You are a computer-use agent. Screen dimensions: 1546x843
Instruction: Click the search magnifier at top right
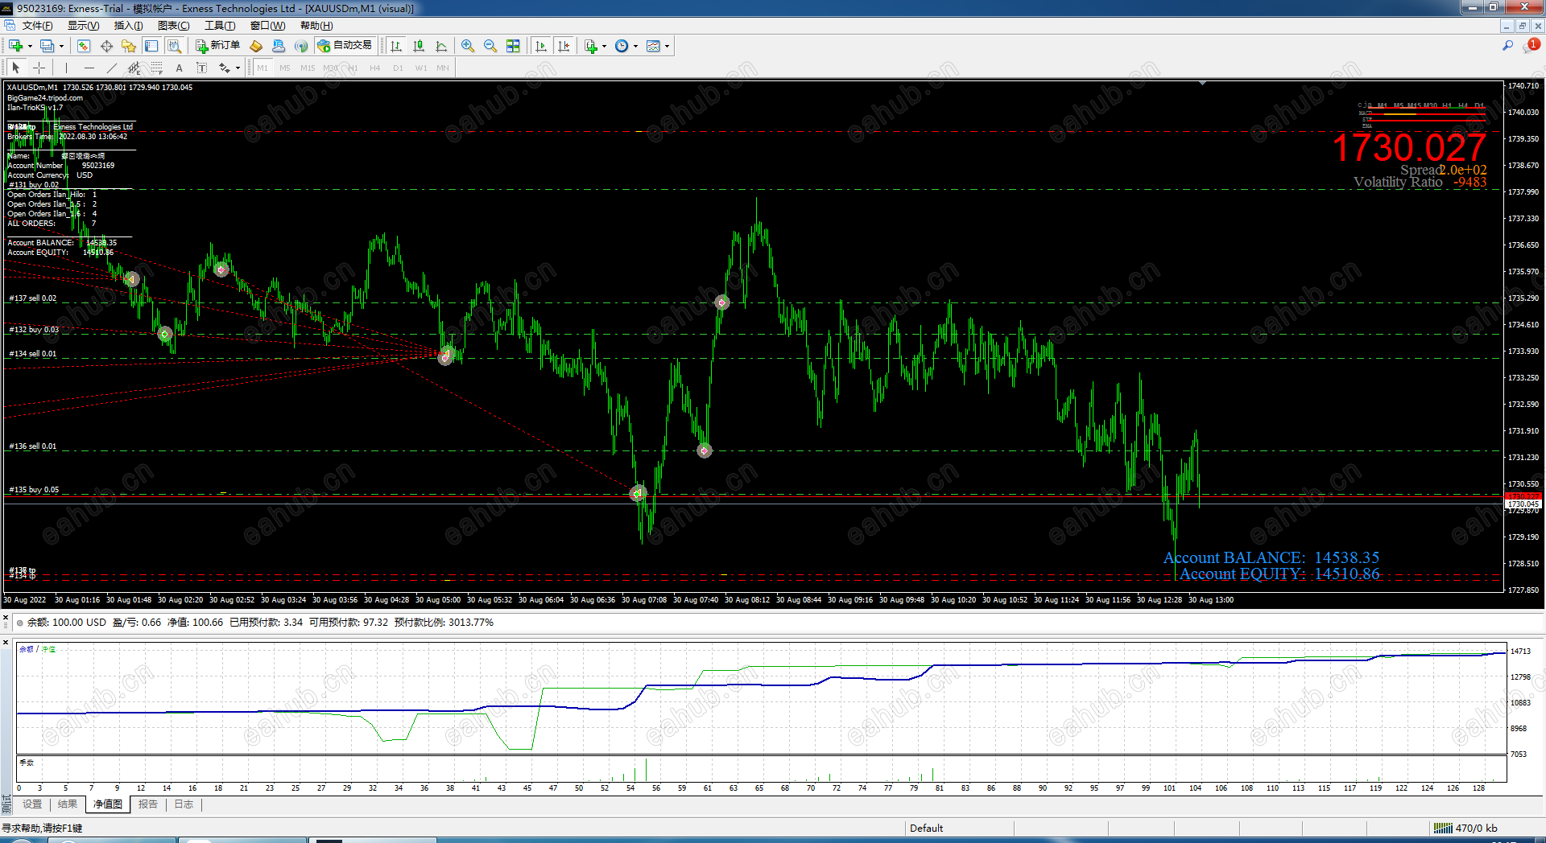click(x=1507, y=46)
